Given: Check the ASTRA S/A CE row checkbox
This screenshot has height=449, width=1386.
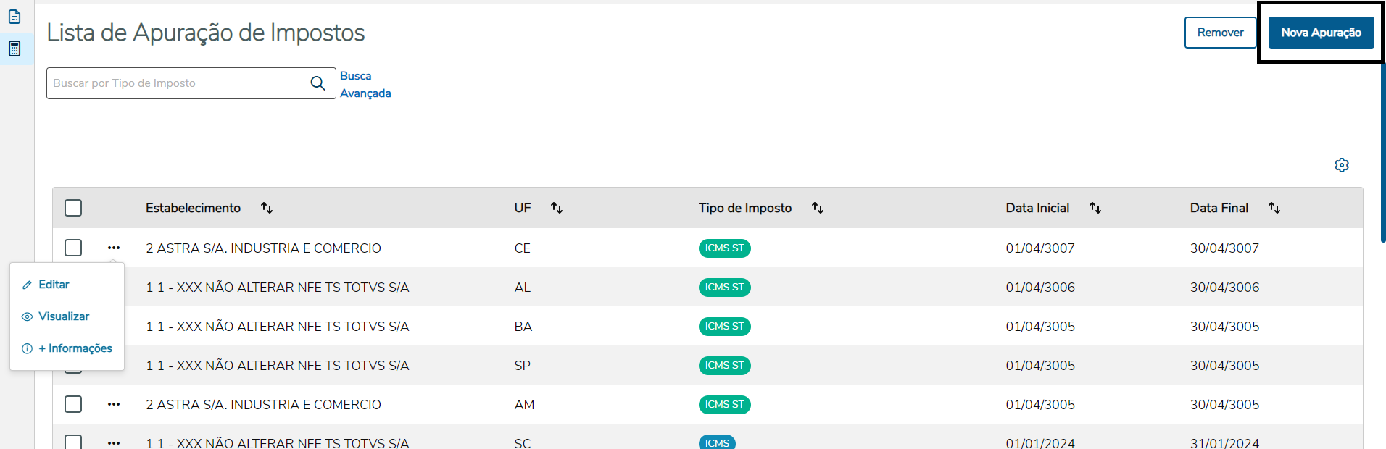Looking at the screenshot, I should pos(73,248).
